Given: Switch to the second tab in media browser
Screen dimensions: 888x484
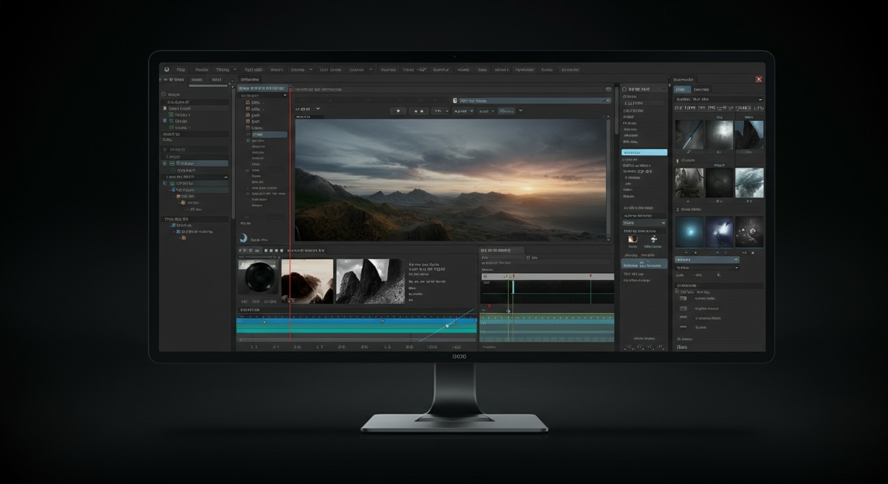Looking at the screenshot, I should point(701,89).
